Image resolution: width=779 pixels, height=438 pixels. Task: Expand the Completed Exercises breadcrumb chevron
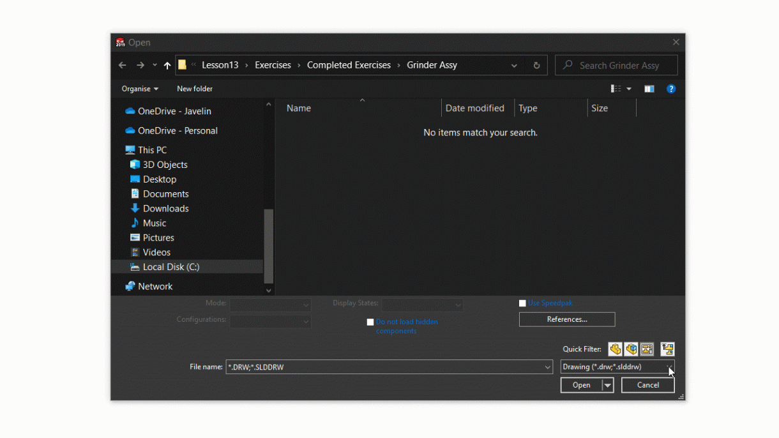click(398, 65)
